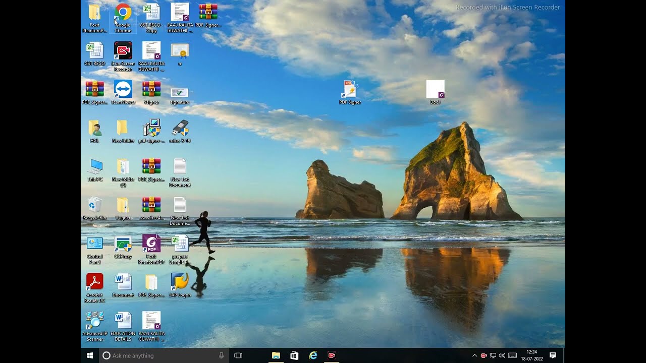Viewport: 646px width, 363px height.
Task: Launch Foxit PhantomPDF application shortcut
Action: (151, 250)
